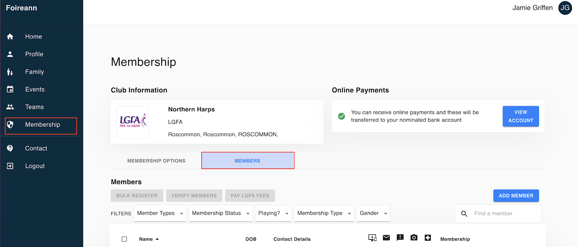This screenshot has height=247, width=578.
Task: Switch to the Membership Options tab
Action: (156, 161)
